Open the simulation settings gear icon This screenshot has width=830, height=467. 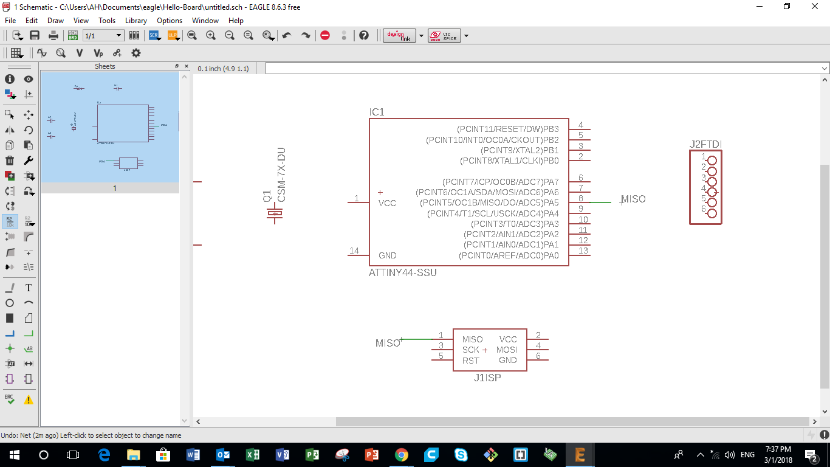136,53
